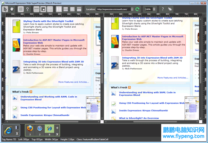Click right pane vertical scrollbar thumb
The height and width of the screenshot is (143, 208).
coord(201,68)
